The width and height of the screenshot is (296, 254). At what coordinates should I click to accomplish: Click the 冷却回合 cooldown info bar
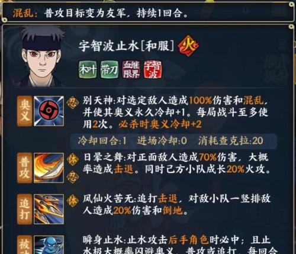point(173,141)
